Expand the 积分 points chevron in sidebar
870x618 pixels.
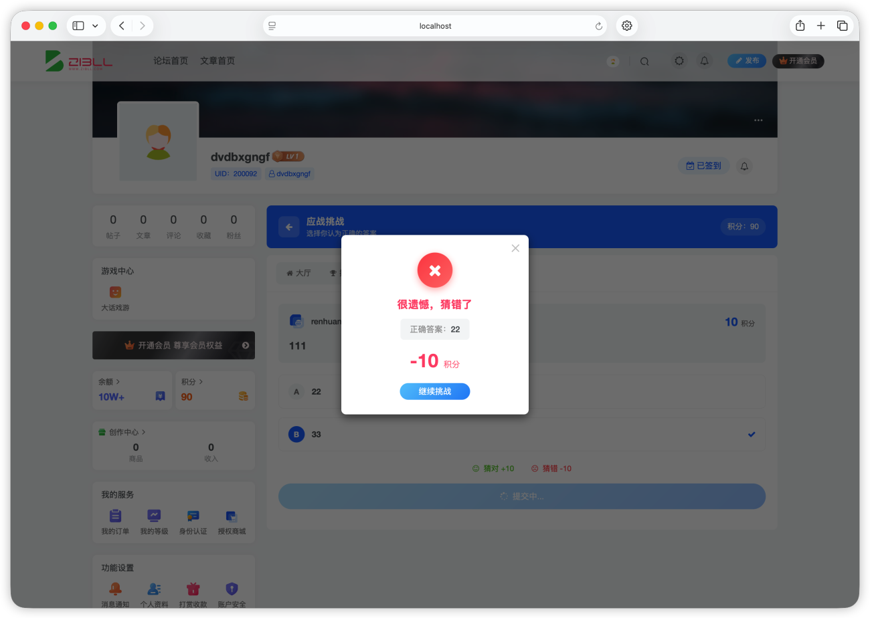click(x=201, y=382)
